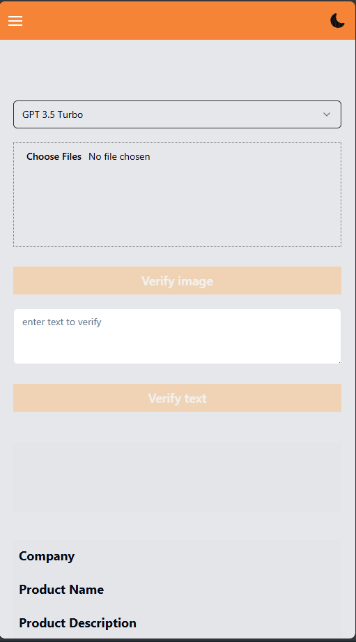Click the blank space above the model selector
This screenshot has width=356, height=642.
pyautogui.click(x=177, y=70)
